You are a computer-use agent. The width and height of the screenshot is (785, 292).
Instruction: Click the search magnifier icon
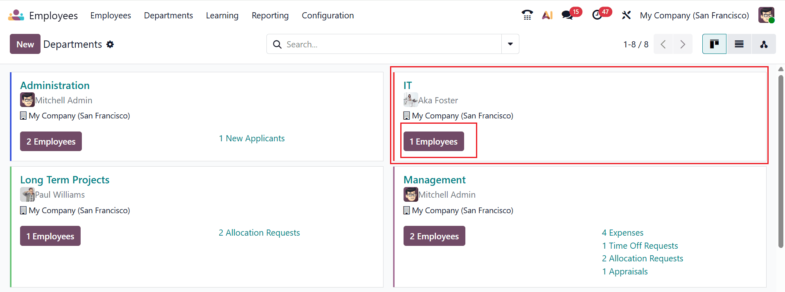(277, 44)
